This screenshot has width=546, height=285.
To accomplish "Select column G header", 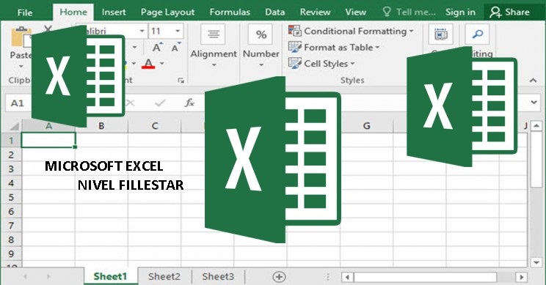I will click(367, 126).
